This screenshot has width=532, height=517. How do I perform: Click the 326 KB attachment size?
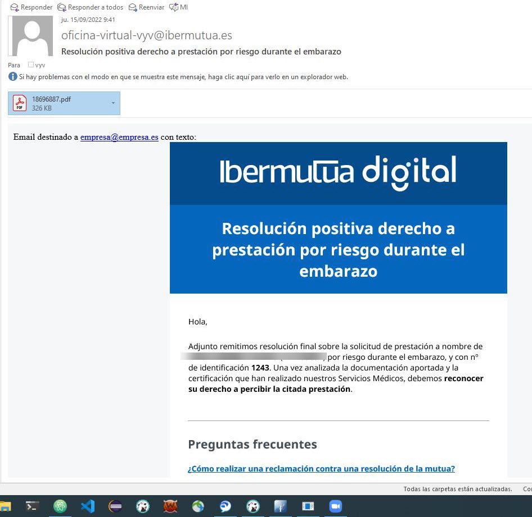click(x=42, y=108)
